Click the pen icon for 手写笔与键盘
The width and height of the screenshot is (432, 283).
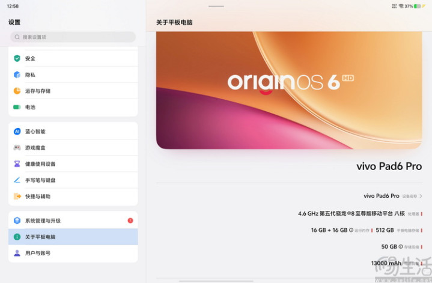click(17, 180)
